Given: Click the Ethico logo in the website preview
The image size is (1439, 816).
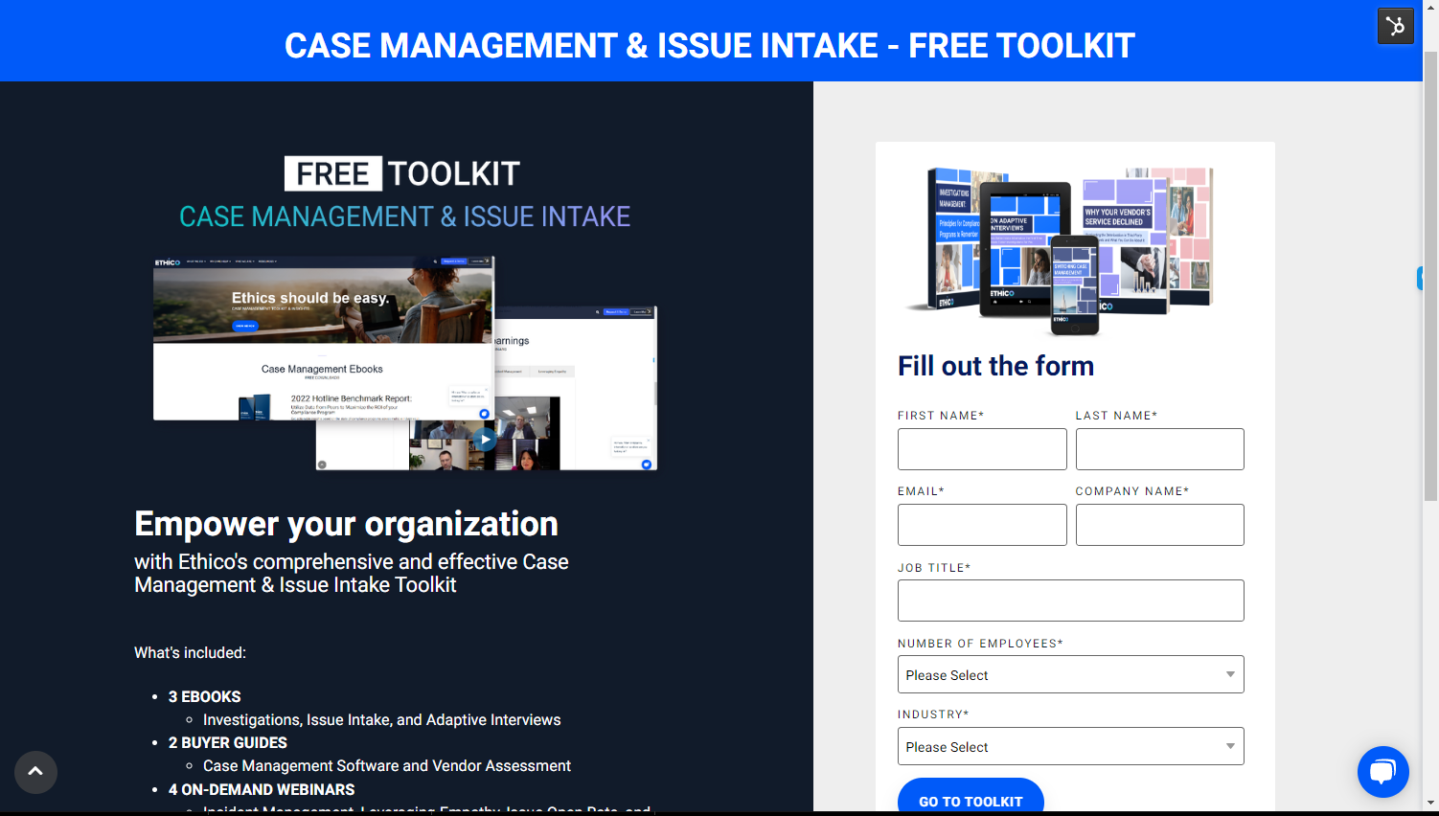Looking at the screenshot, I should [x=167, y=261].
